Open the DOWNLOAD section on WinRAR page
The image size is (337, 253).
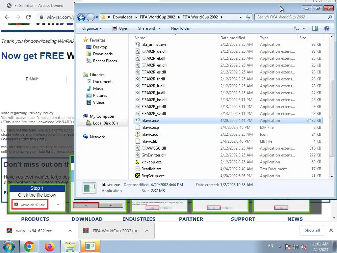(x=87, y=219)
